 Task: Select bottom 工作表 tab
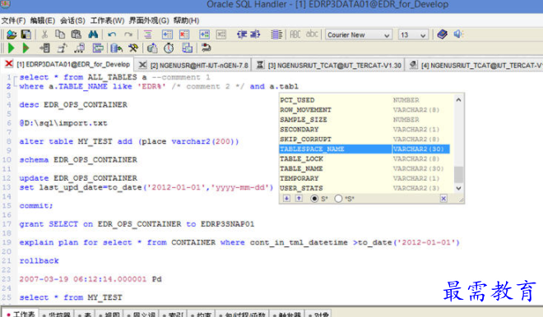point(20,314)
